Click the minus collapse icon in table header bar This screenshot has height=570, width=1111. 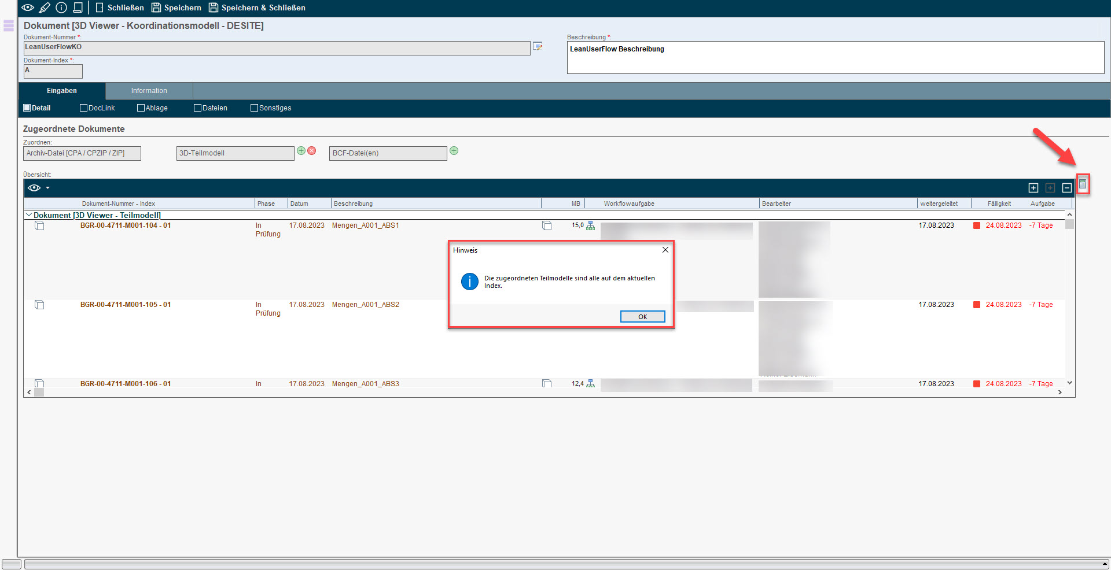pyautogui.click(x=1066, y=188)
